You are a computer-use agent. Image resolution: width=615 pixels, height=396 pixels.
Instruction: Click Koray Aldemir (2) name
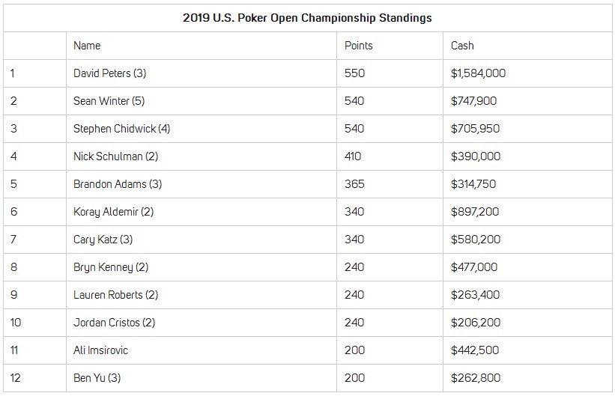pyautogui.click(x=113, y=212)
